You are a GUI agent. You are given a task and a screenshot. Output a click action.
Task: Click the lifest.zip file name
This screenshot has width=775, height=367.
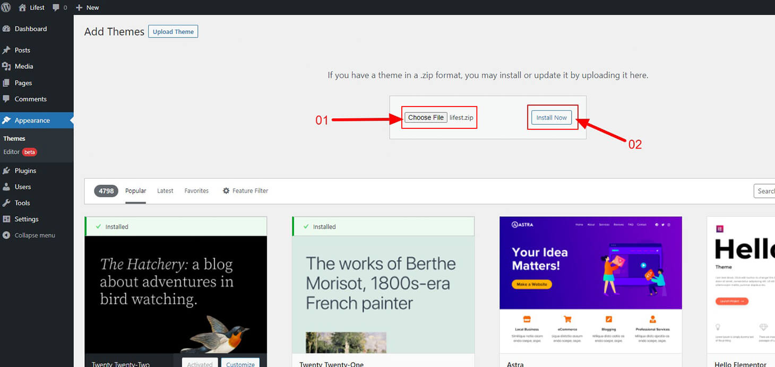(461, 118)
